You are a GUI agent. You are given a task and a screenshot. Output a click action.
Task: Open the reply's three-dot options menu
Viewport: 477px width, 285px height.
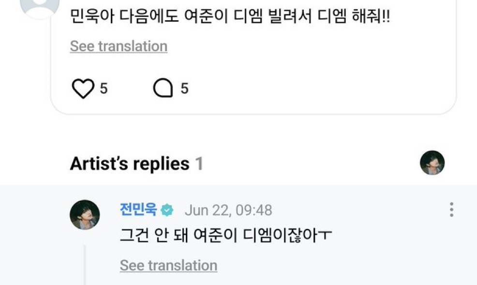pyautogui.click(x=451, y=210)
